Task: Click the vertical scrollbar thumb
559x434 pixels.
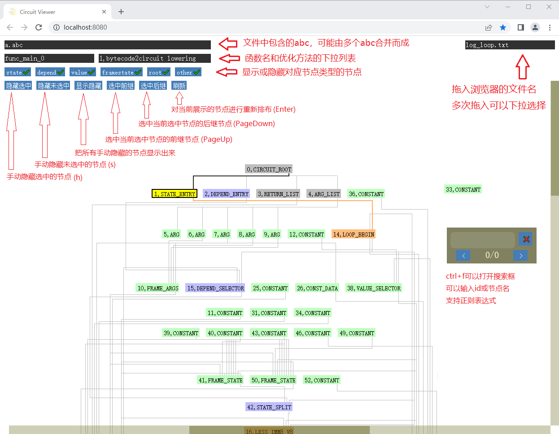Action: 555,138
